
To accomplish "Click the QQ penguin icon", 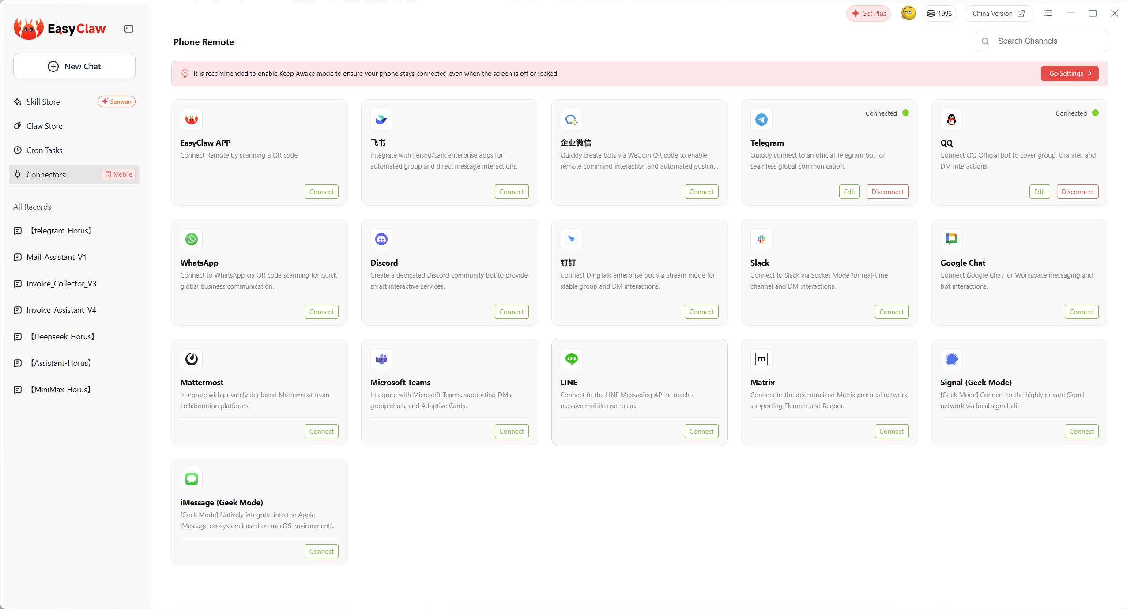I will click(x=951, y=120).
